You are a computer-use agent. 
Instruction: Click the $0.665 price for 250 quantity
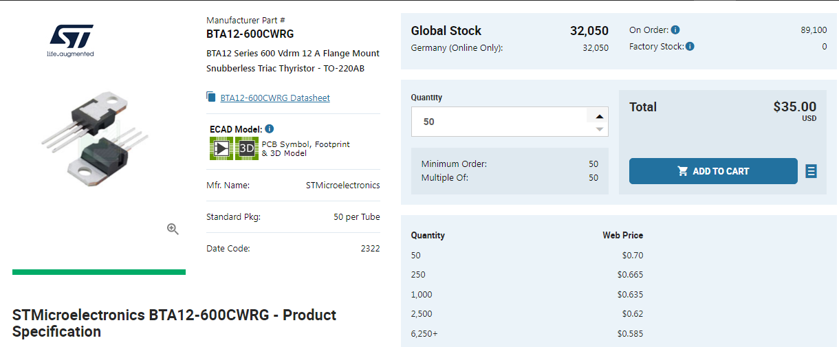(x=631, y=275)
